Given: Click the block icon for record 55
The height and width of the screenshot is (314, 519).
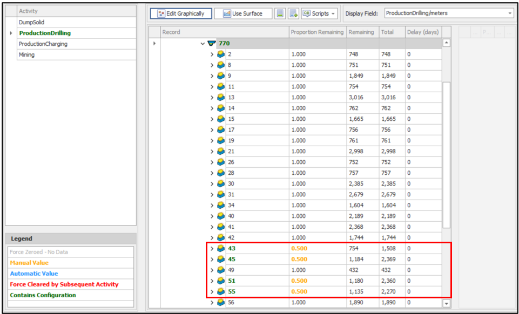Looking at the screenshot, I should [x=221, y=292].
